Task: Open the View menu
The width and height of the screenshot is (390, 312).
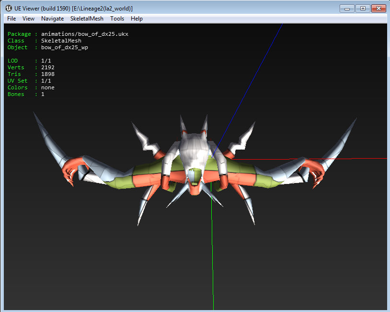Action: 28,19
